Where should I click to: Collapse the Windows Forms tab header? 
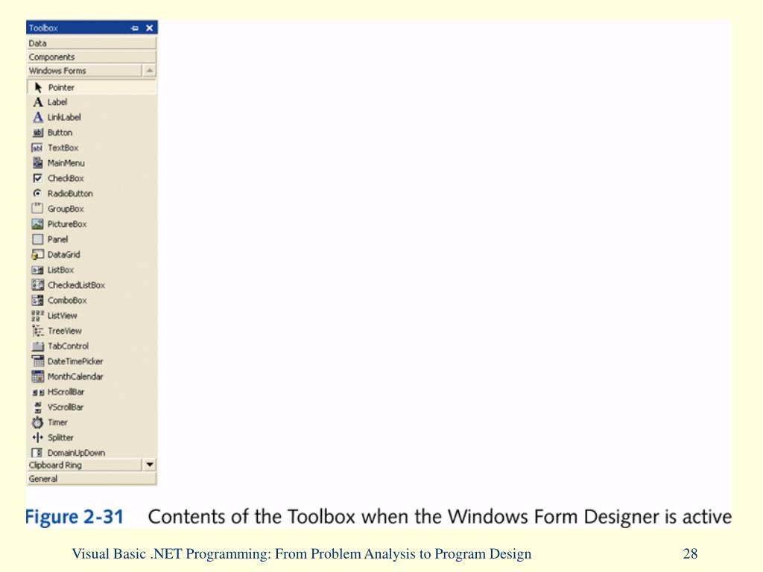(x=85, y=71)
